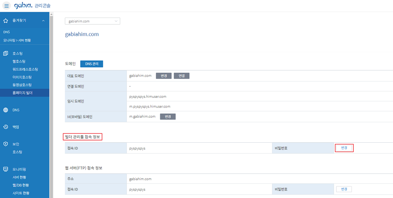The image size is (393, 198).
Task: Click the hosting icon in sidebar
Action: pos(6,54)
